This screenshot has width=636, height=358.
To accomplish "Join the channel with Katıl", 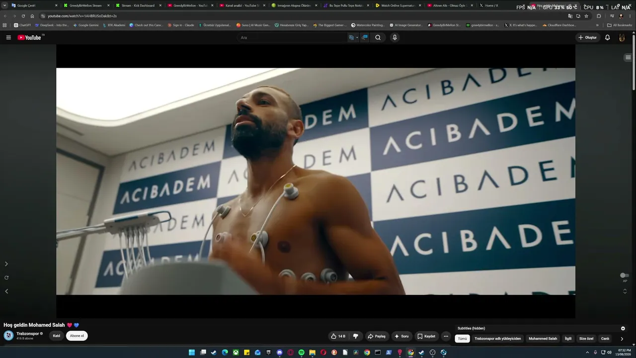I will [57, 336].
